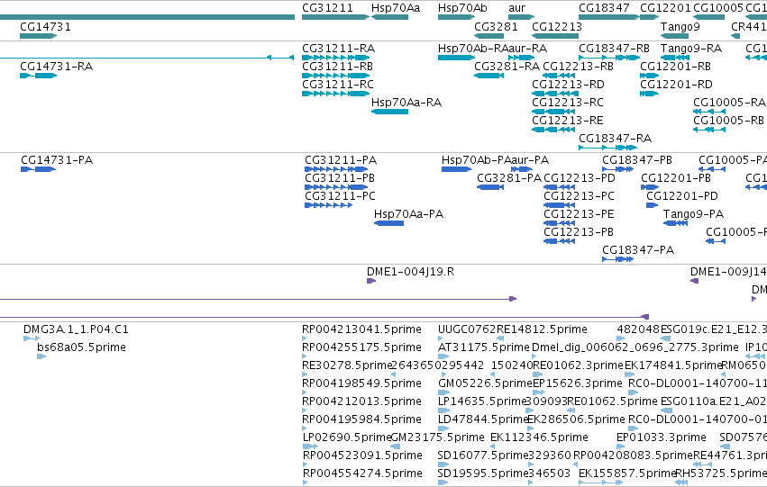Click protein label CG31211-PA
The width and height of the screenshot is (767, 487).
tap(341, 160)
